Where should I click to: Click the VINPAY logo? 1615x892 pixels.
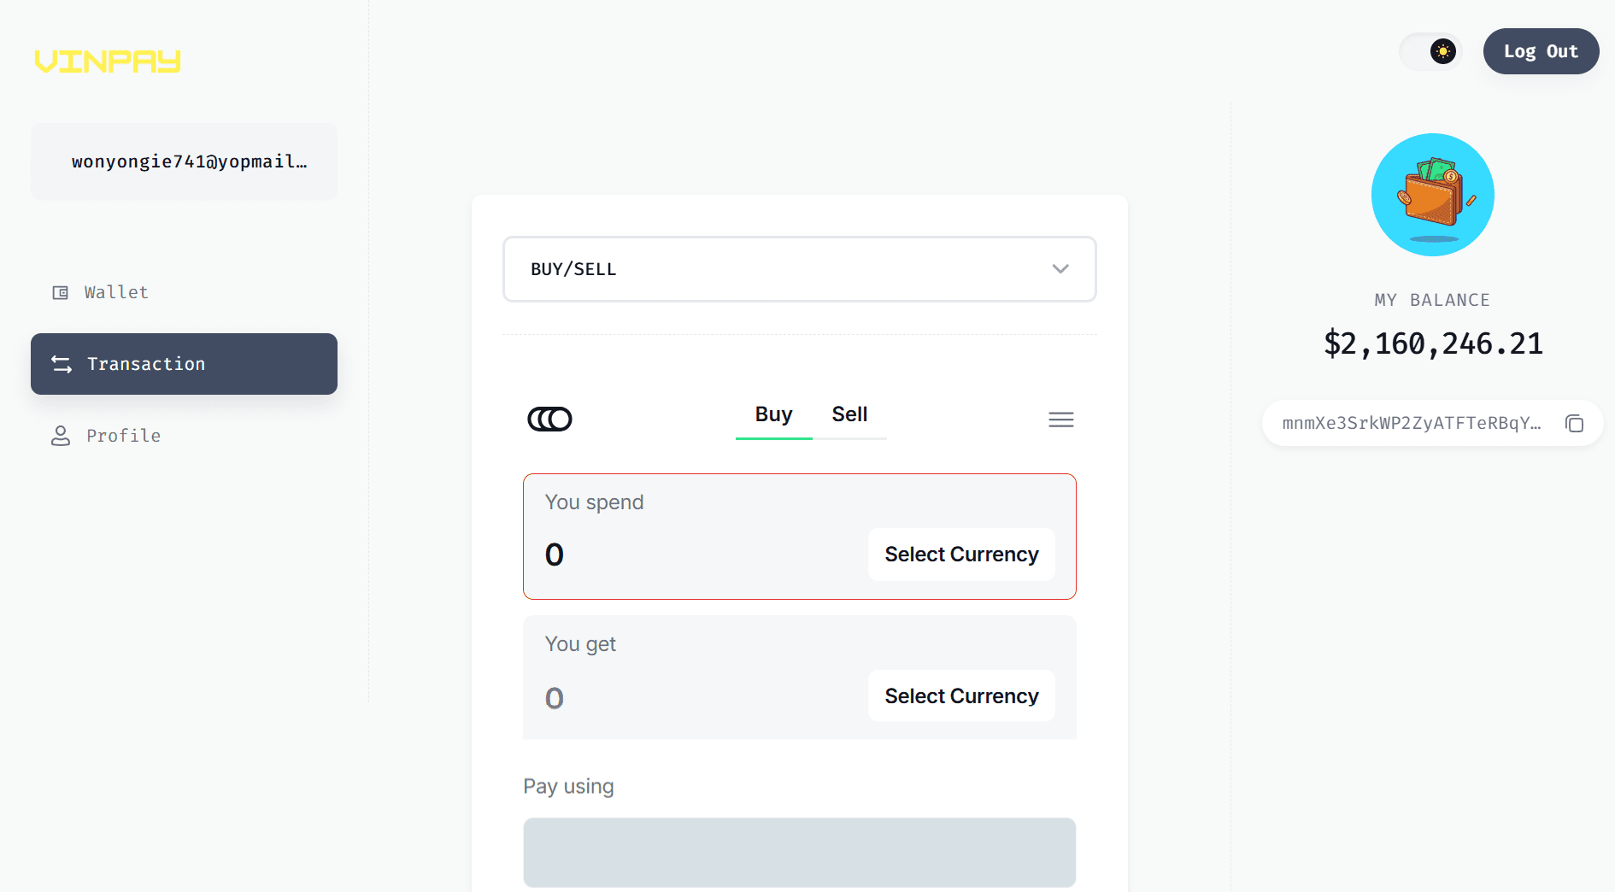point(108,61)
